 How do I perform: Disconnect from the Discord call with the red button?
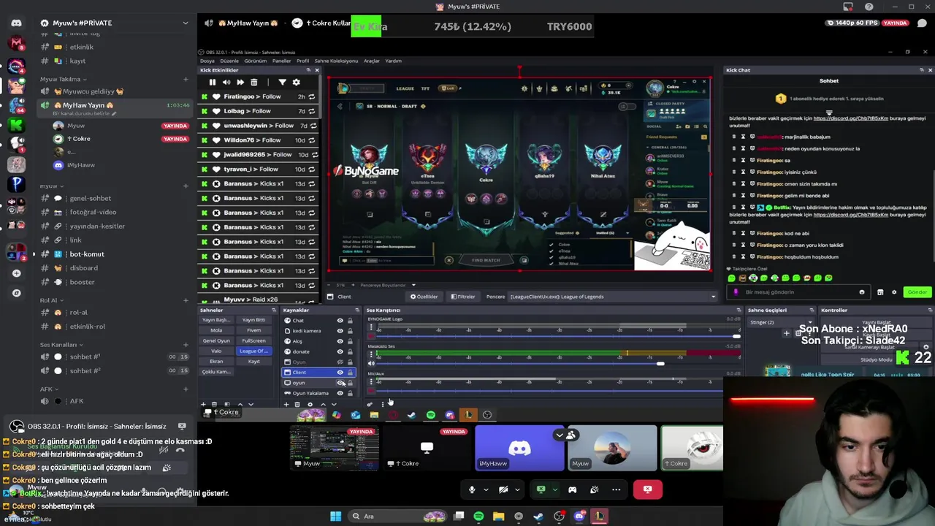[x=647, y=489]
